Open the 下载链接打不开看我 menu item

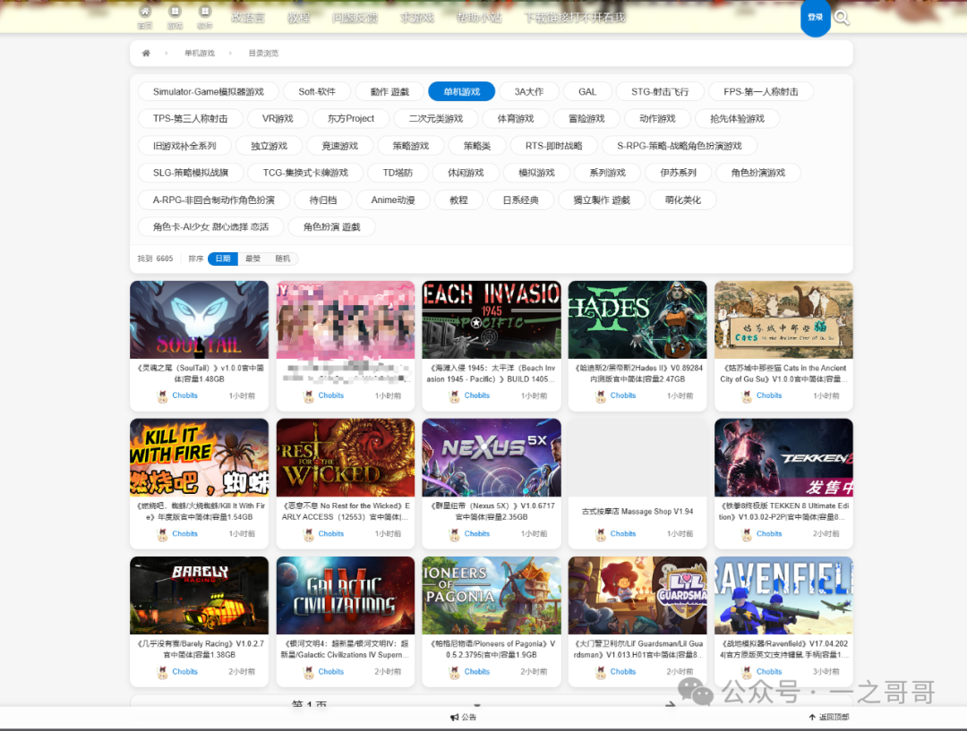click(x=575, y=18)
